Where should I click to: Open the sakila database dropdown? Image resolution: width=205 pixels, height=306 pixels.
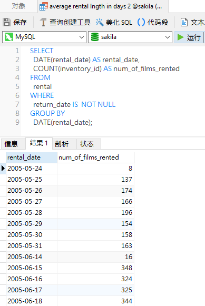pyautogui.click(x=130, y=37)
